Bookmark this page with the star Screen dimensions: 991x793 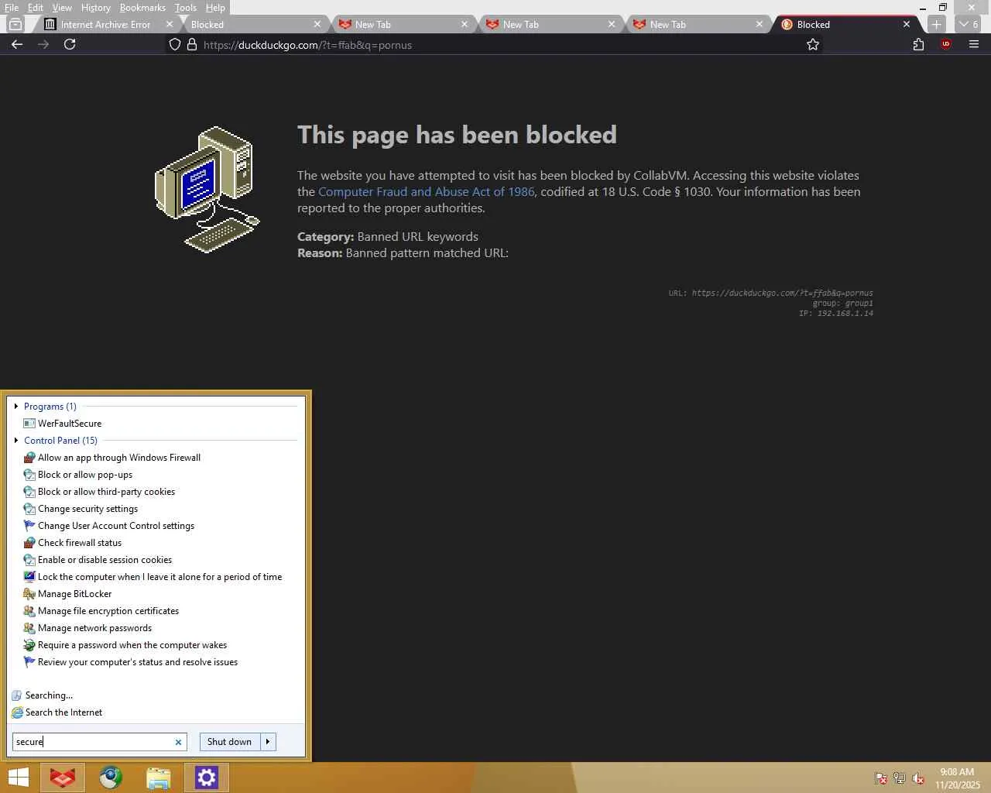(813, 45)
